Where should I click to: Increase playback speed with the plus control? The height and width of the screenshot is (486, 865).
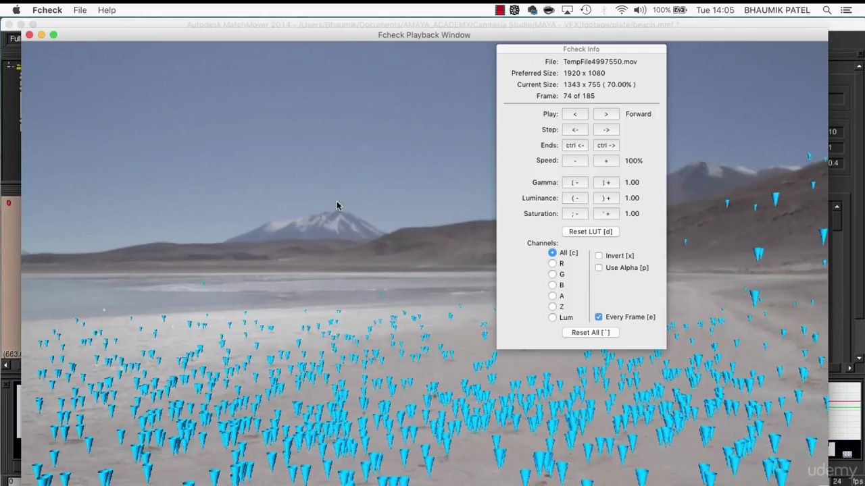[605, 161]
